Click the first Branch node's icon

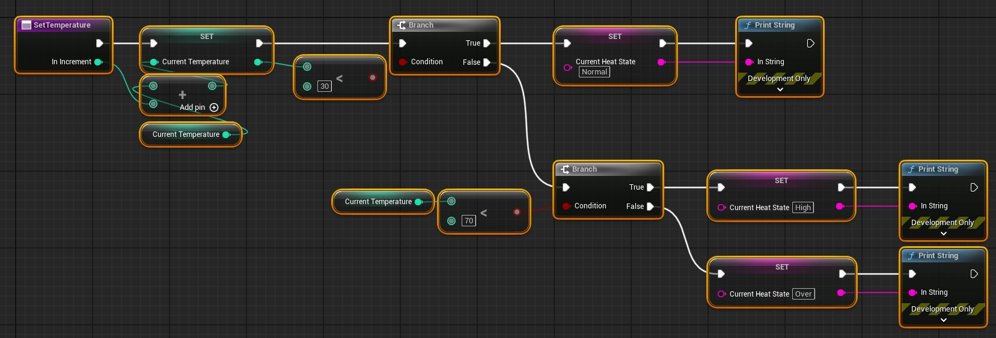click(402, 25)
